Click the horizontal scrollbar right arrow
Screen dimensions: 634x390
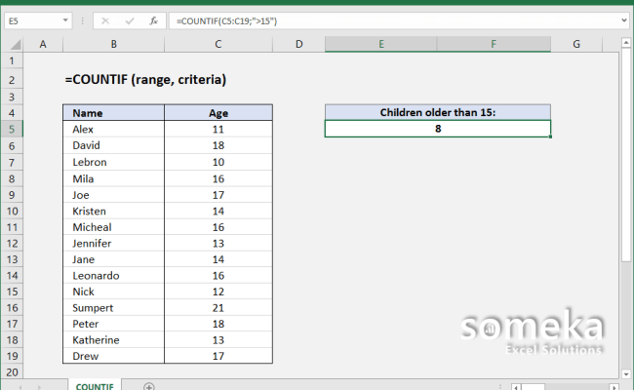tap(614, 387)
